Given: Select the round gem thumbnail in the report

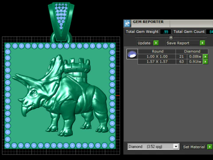Looking at the screenshot, I should pos(132,54).
